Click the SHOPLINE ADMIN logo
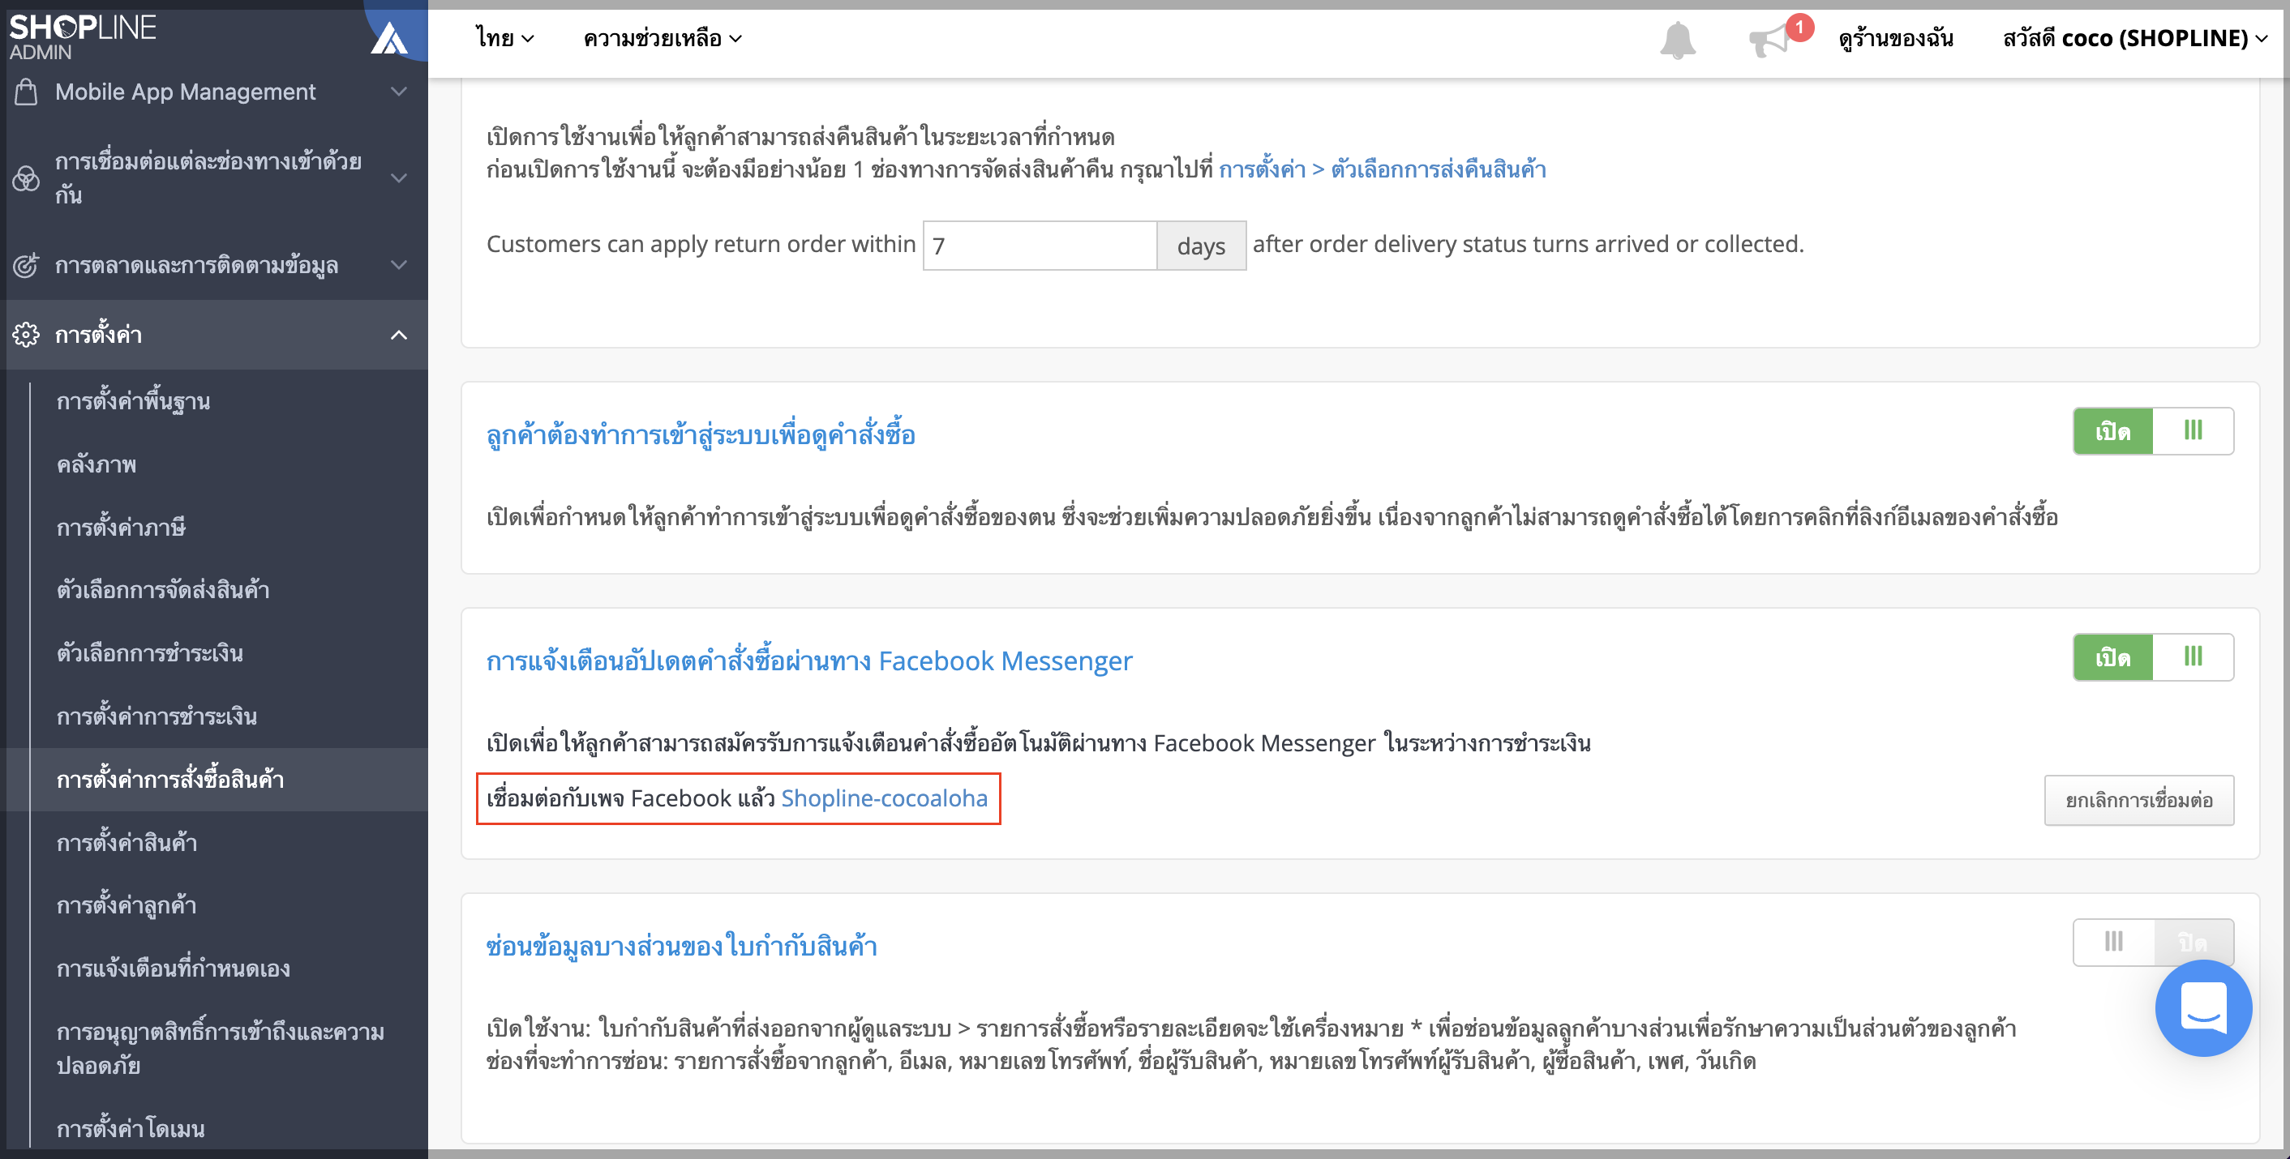2290x1159 pixels. (x=83, y=36)
